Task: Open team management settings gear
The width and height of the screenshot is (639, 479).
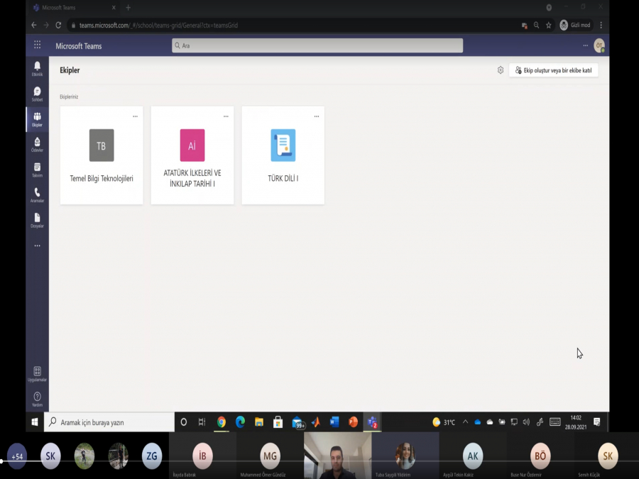Action: (x=501, y=70)
